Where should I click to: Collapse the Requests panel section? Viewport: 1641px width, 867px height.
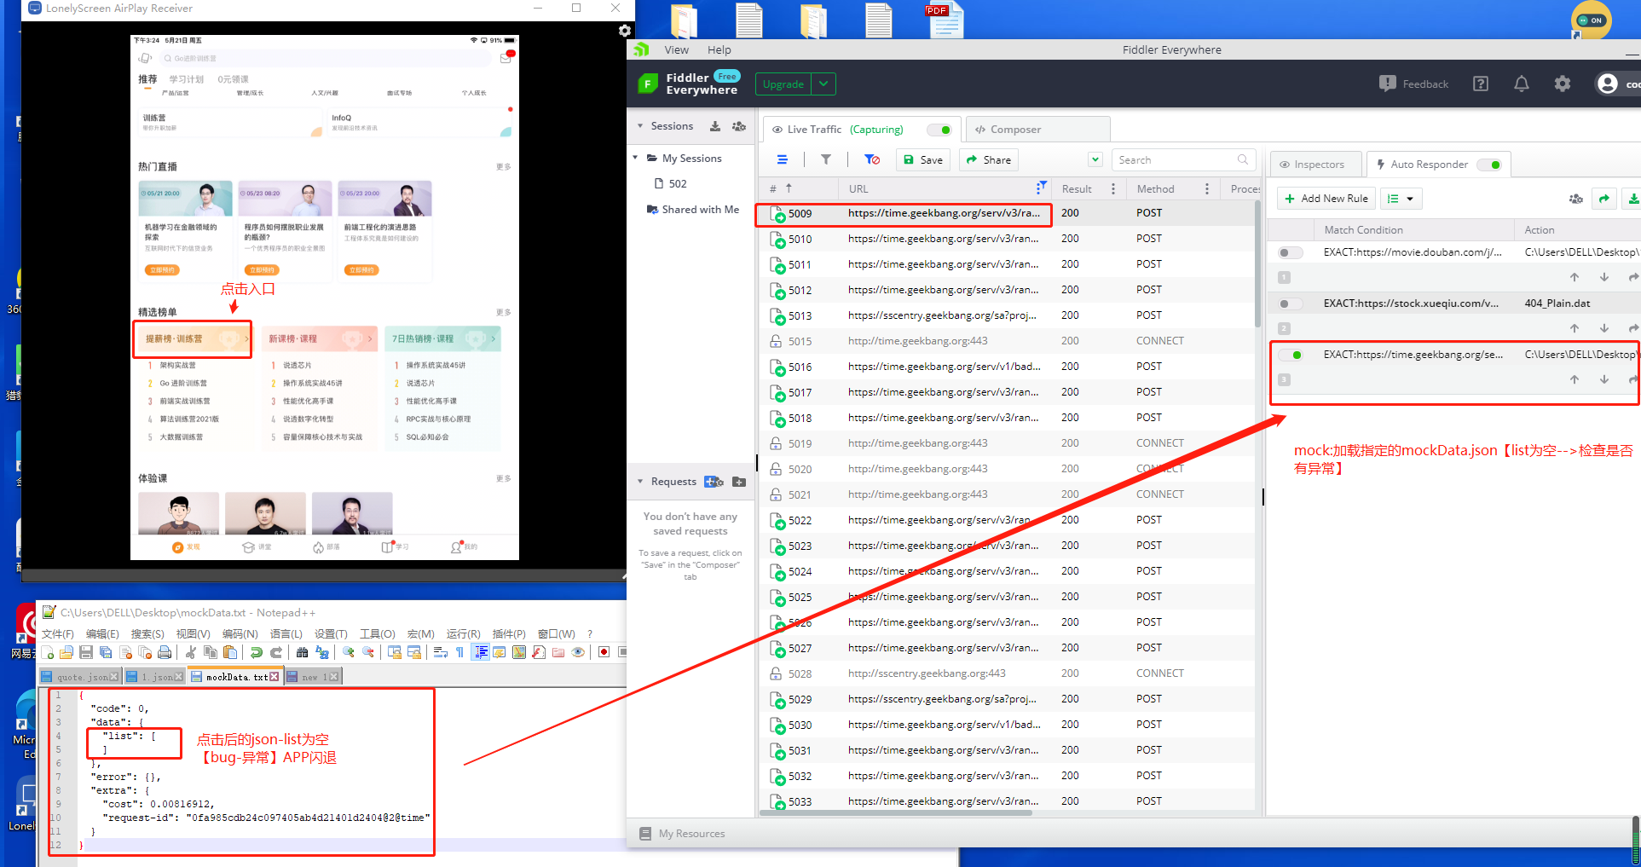tap(640, 482)
